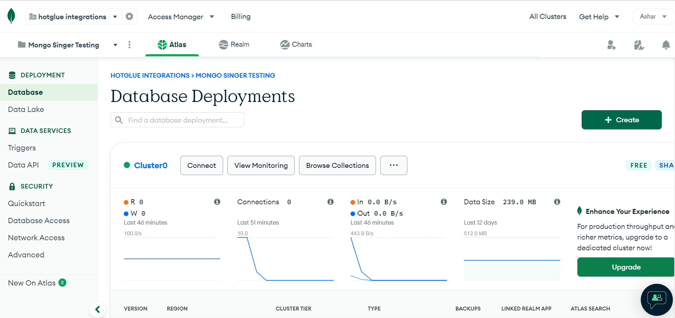Switch to the Realm tab
Screen dimensions: 675x318
234,45
